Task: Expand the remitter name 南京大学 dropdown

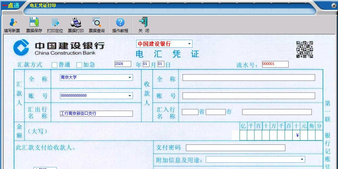Action: tap(130, 78)
